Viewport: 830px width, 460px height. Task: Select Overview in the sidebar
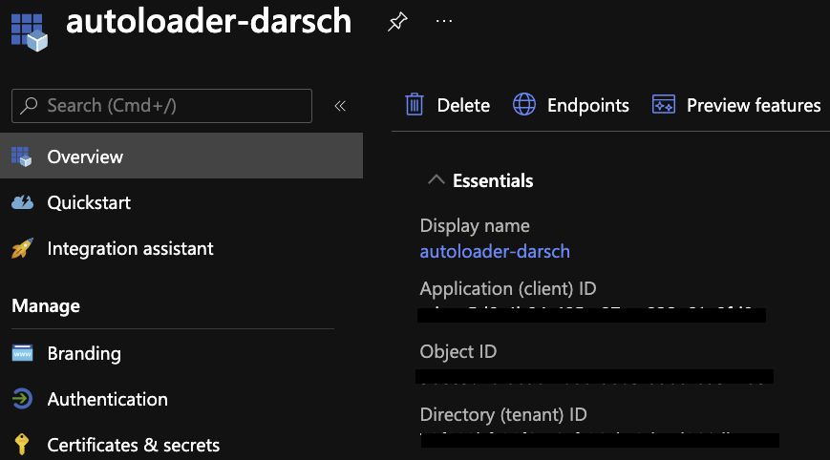point(181,156)
